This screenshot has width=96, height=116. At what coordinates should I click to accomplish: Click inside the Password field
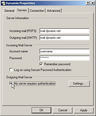click(65, 58)
